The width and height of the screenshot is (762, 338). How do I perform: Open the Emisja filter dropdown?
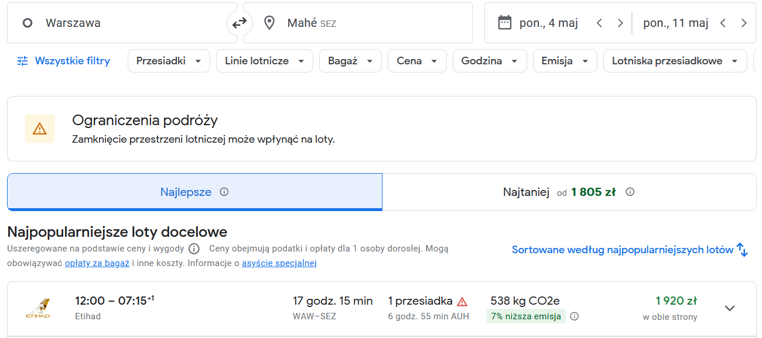pyautogui.click(x=565, y=61)
